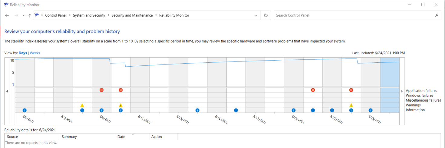Click the Forward navigation arrow
This screenshot has width=445, height=148.
pyautogui.click(x=16, y=15)
